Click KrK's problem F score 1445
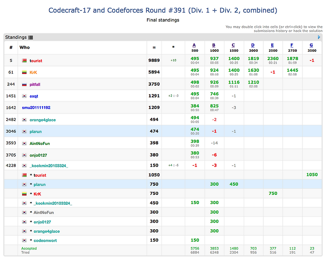326x261 pixels. point(293,70)
